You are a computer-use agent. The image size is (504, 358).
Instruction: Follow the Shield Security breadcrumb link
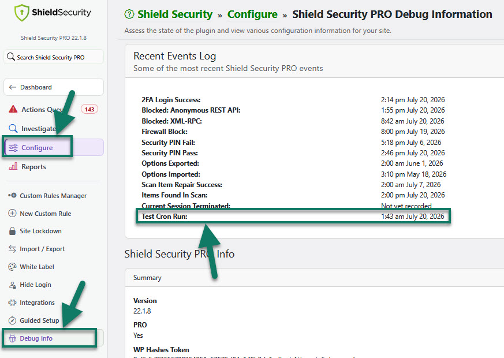(175, 14)
